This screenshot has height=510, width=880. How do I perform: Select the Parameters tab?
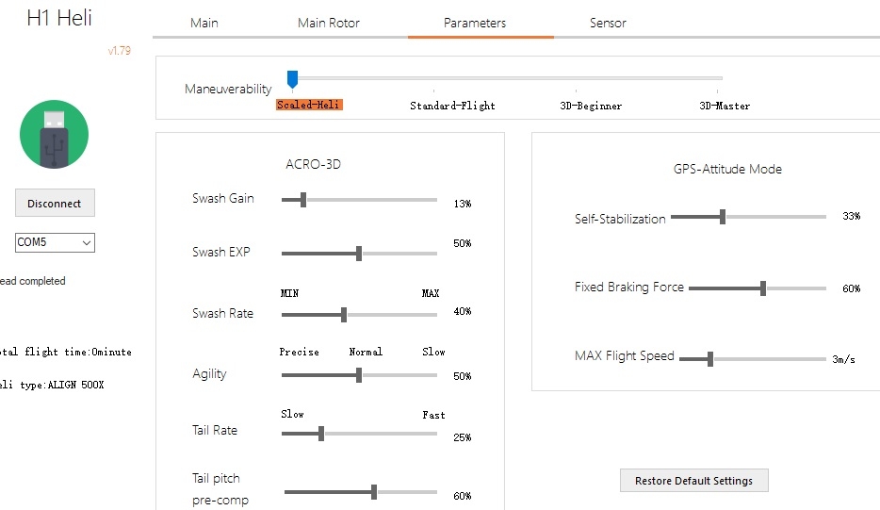coord(475,23)
